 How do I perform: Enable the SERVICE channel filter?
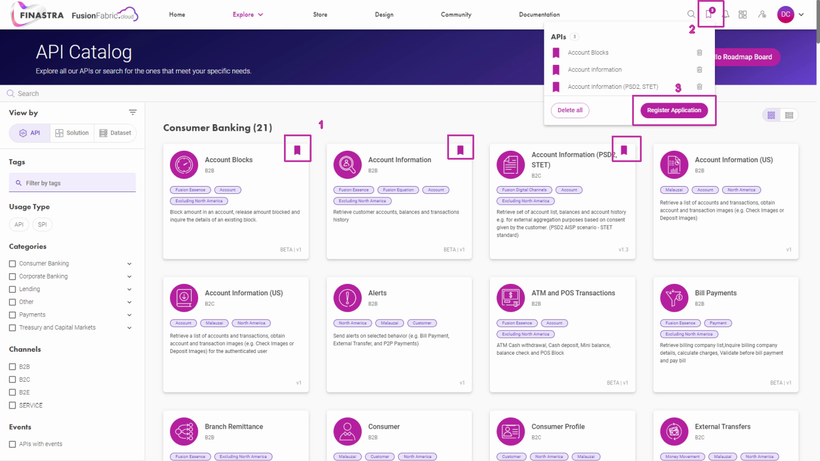pyautogui.click(x=13, y=406)
